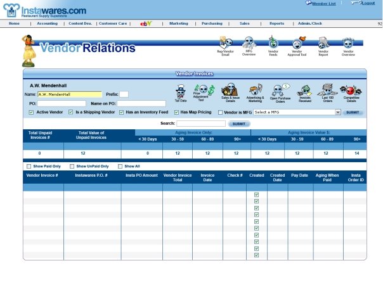Click the Logout link
This screenshot has height=282, width=383.
click(367, 3)
